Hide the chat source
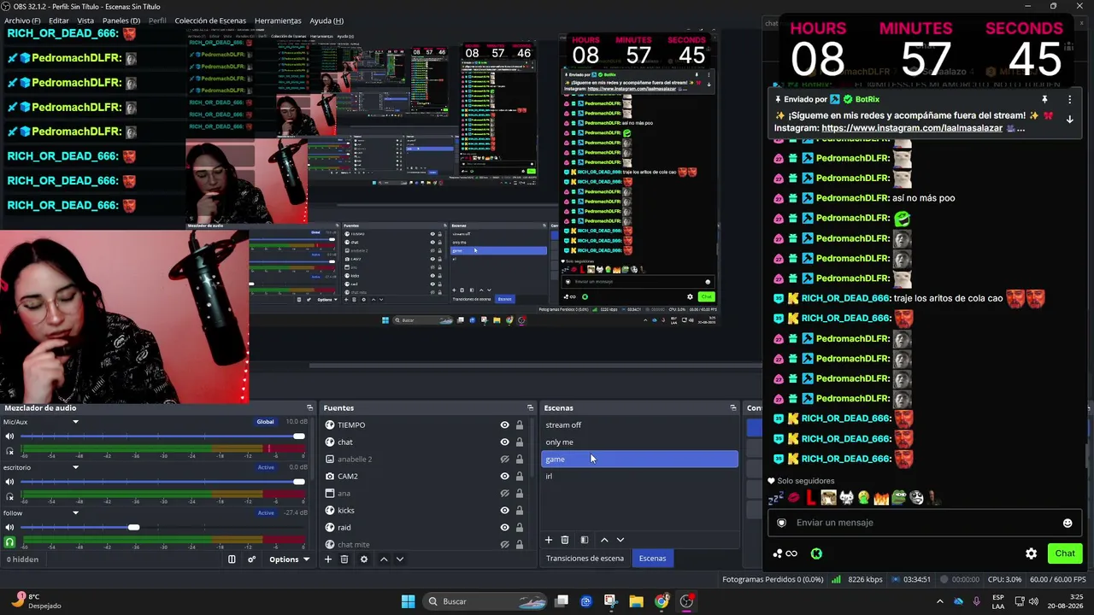1094x615 pixels. pos(504,442)
